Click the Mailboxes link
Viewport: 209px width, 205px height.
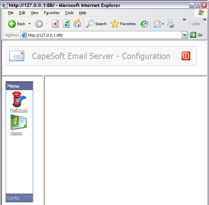[x=19, y=110]
